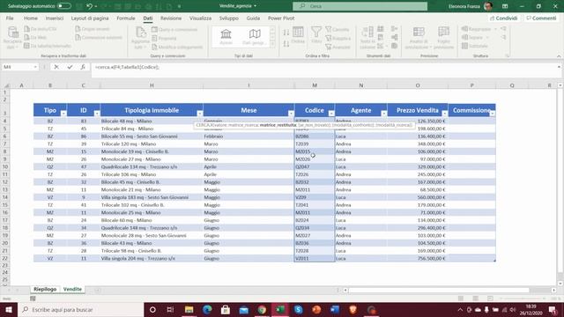
Task: Click Eleonora Franza account name
Action: point(464,6)
